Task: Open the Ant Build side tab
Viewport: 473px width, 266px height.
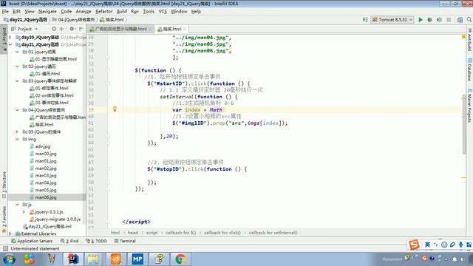Action: [x=470, y=41]
